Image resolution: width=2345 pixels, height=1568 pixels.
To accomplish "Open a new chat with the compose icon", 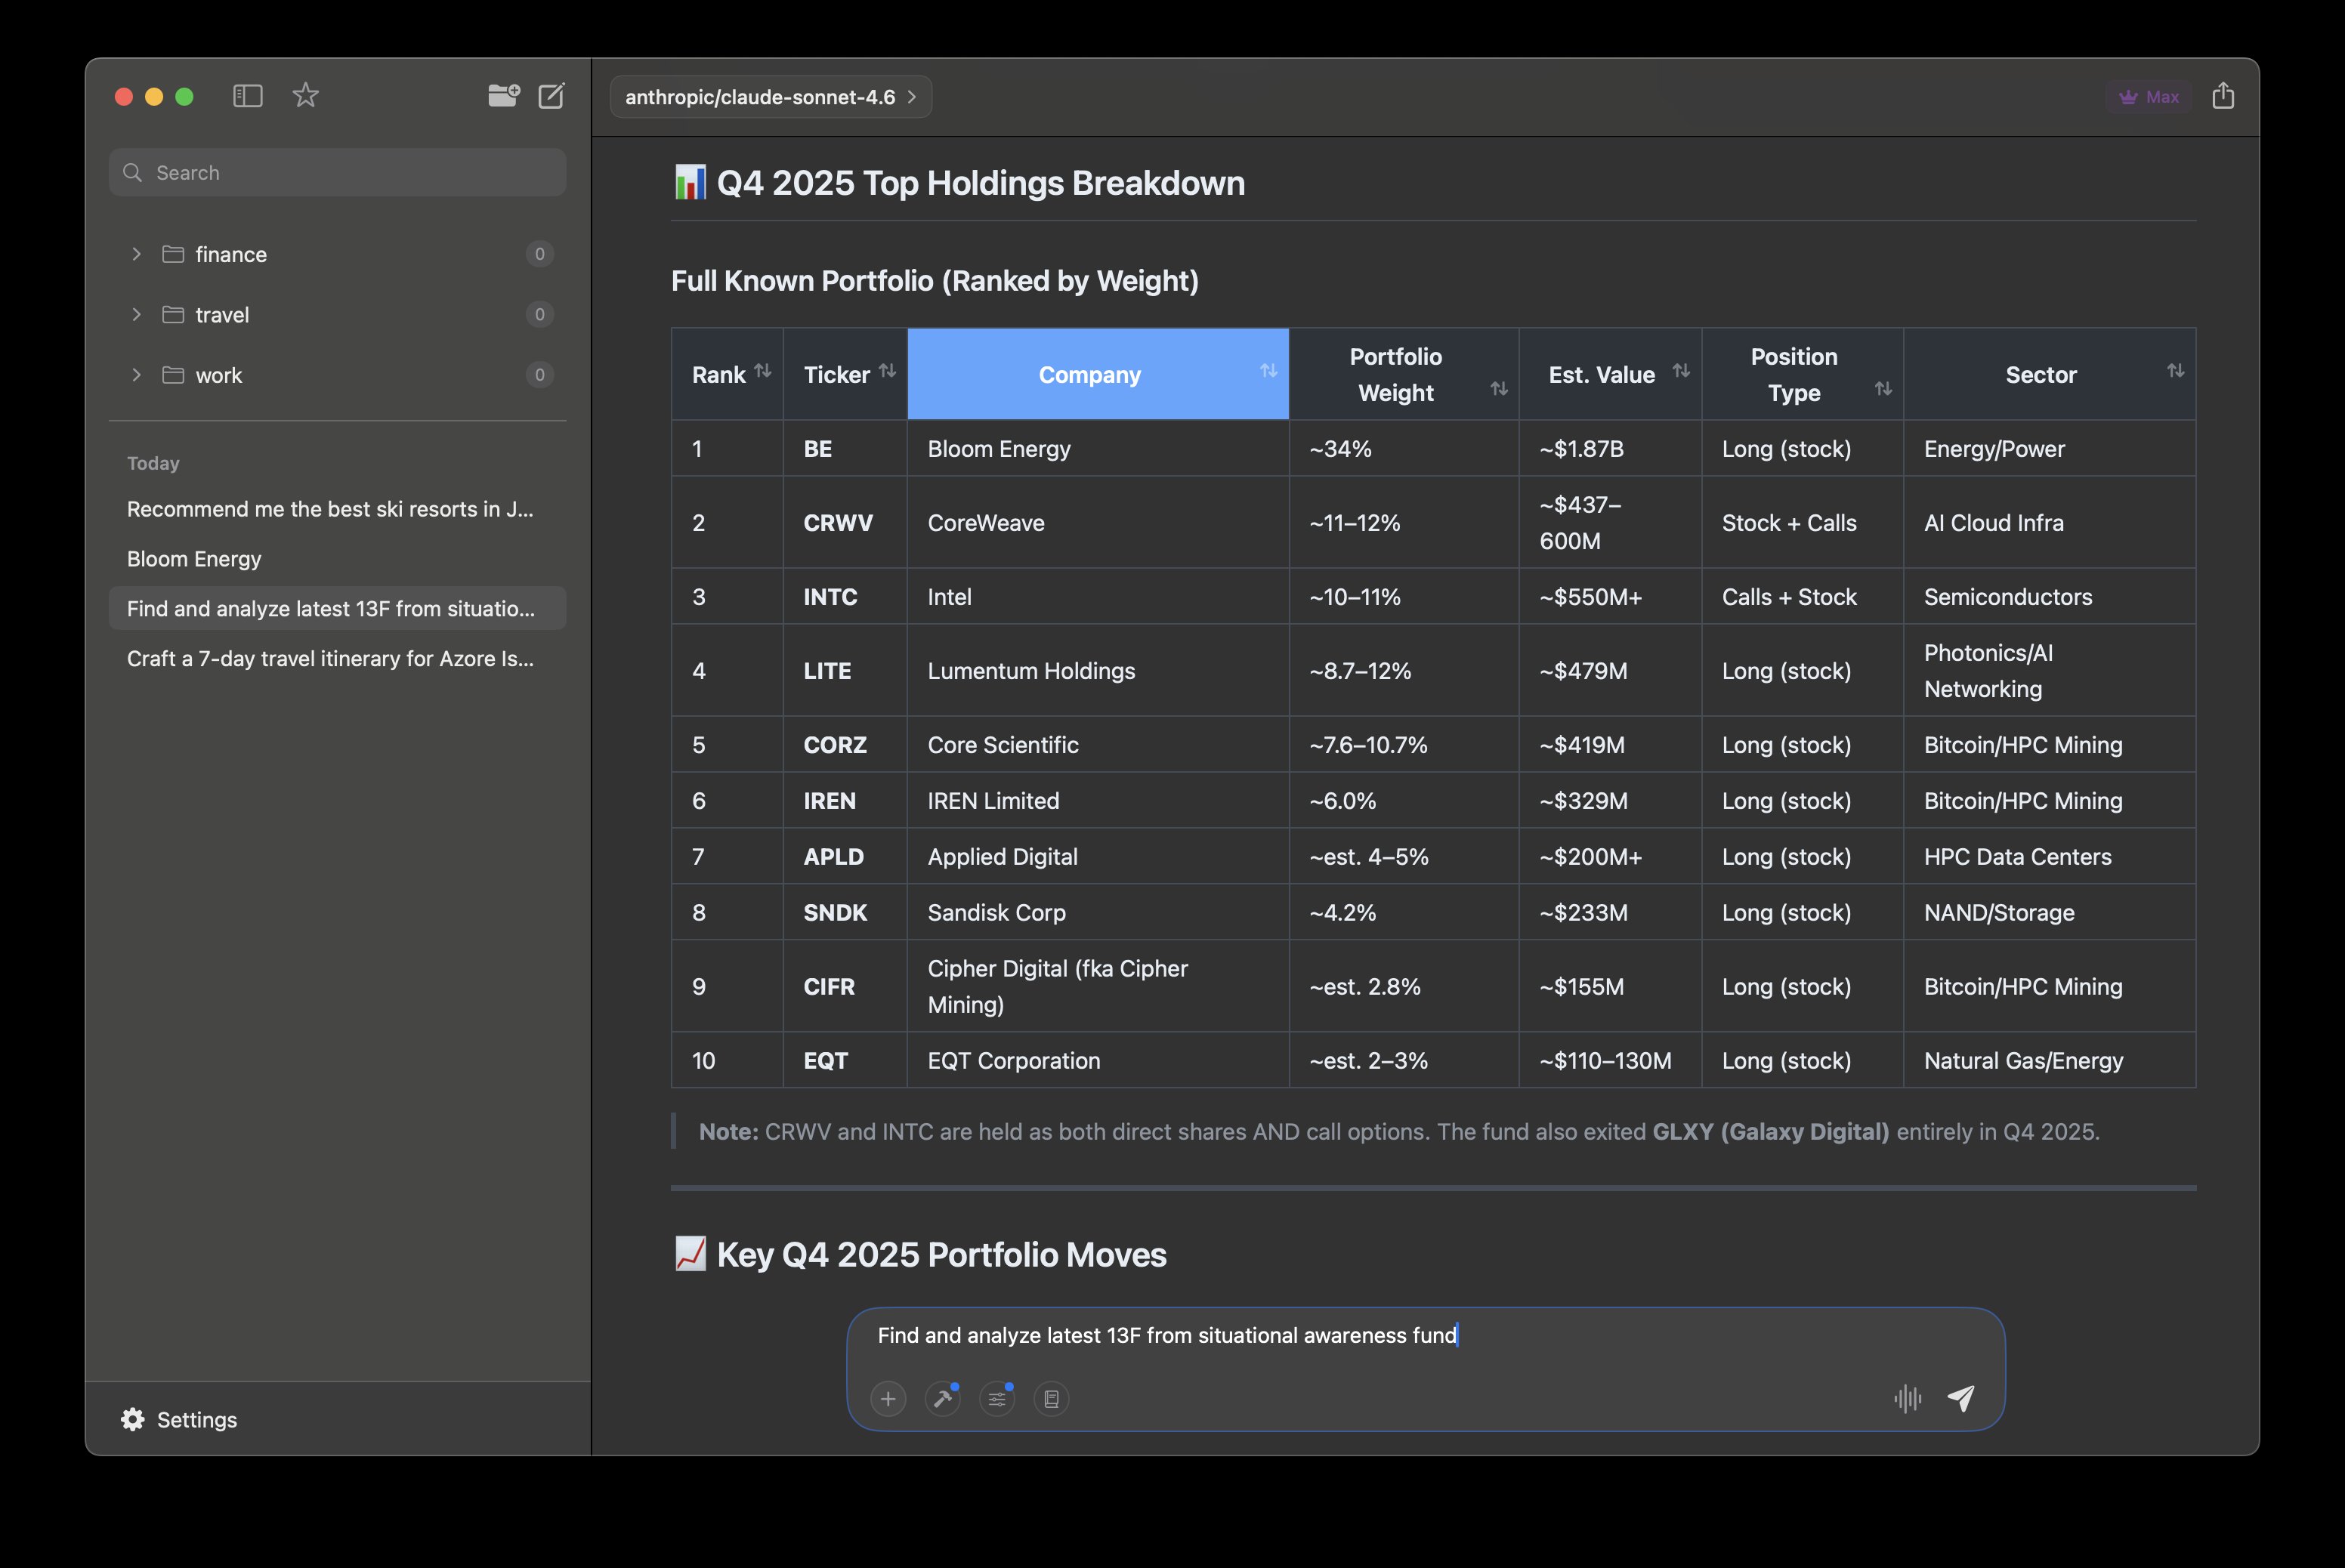I will [x=551, y=96].
